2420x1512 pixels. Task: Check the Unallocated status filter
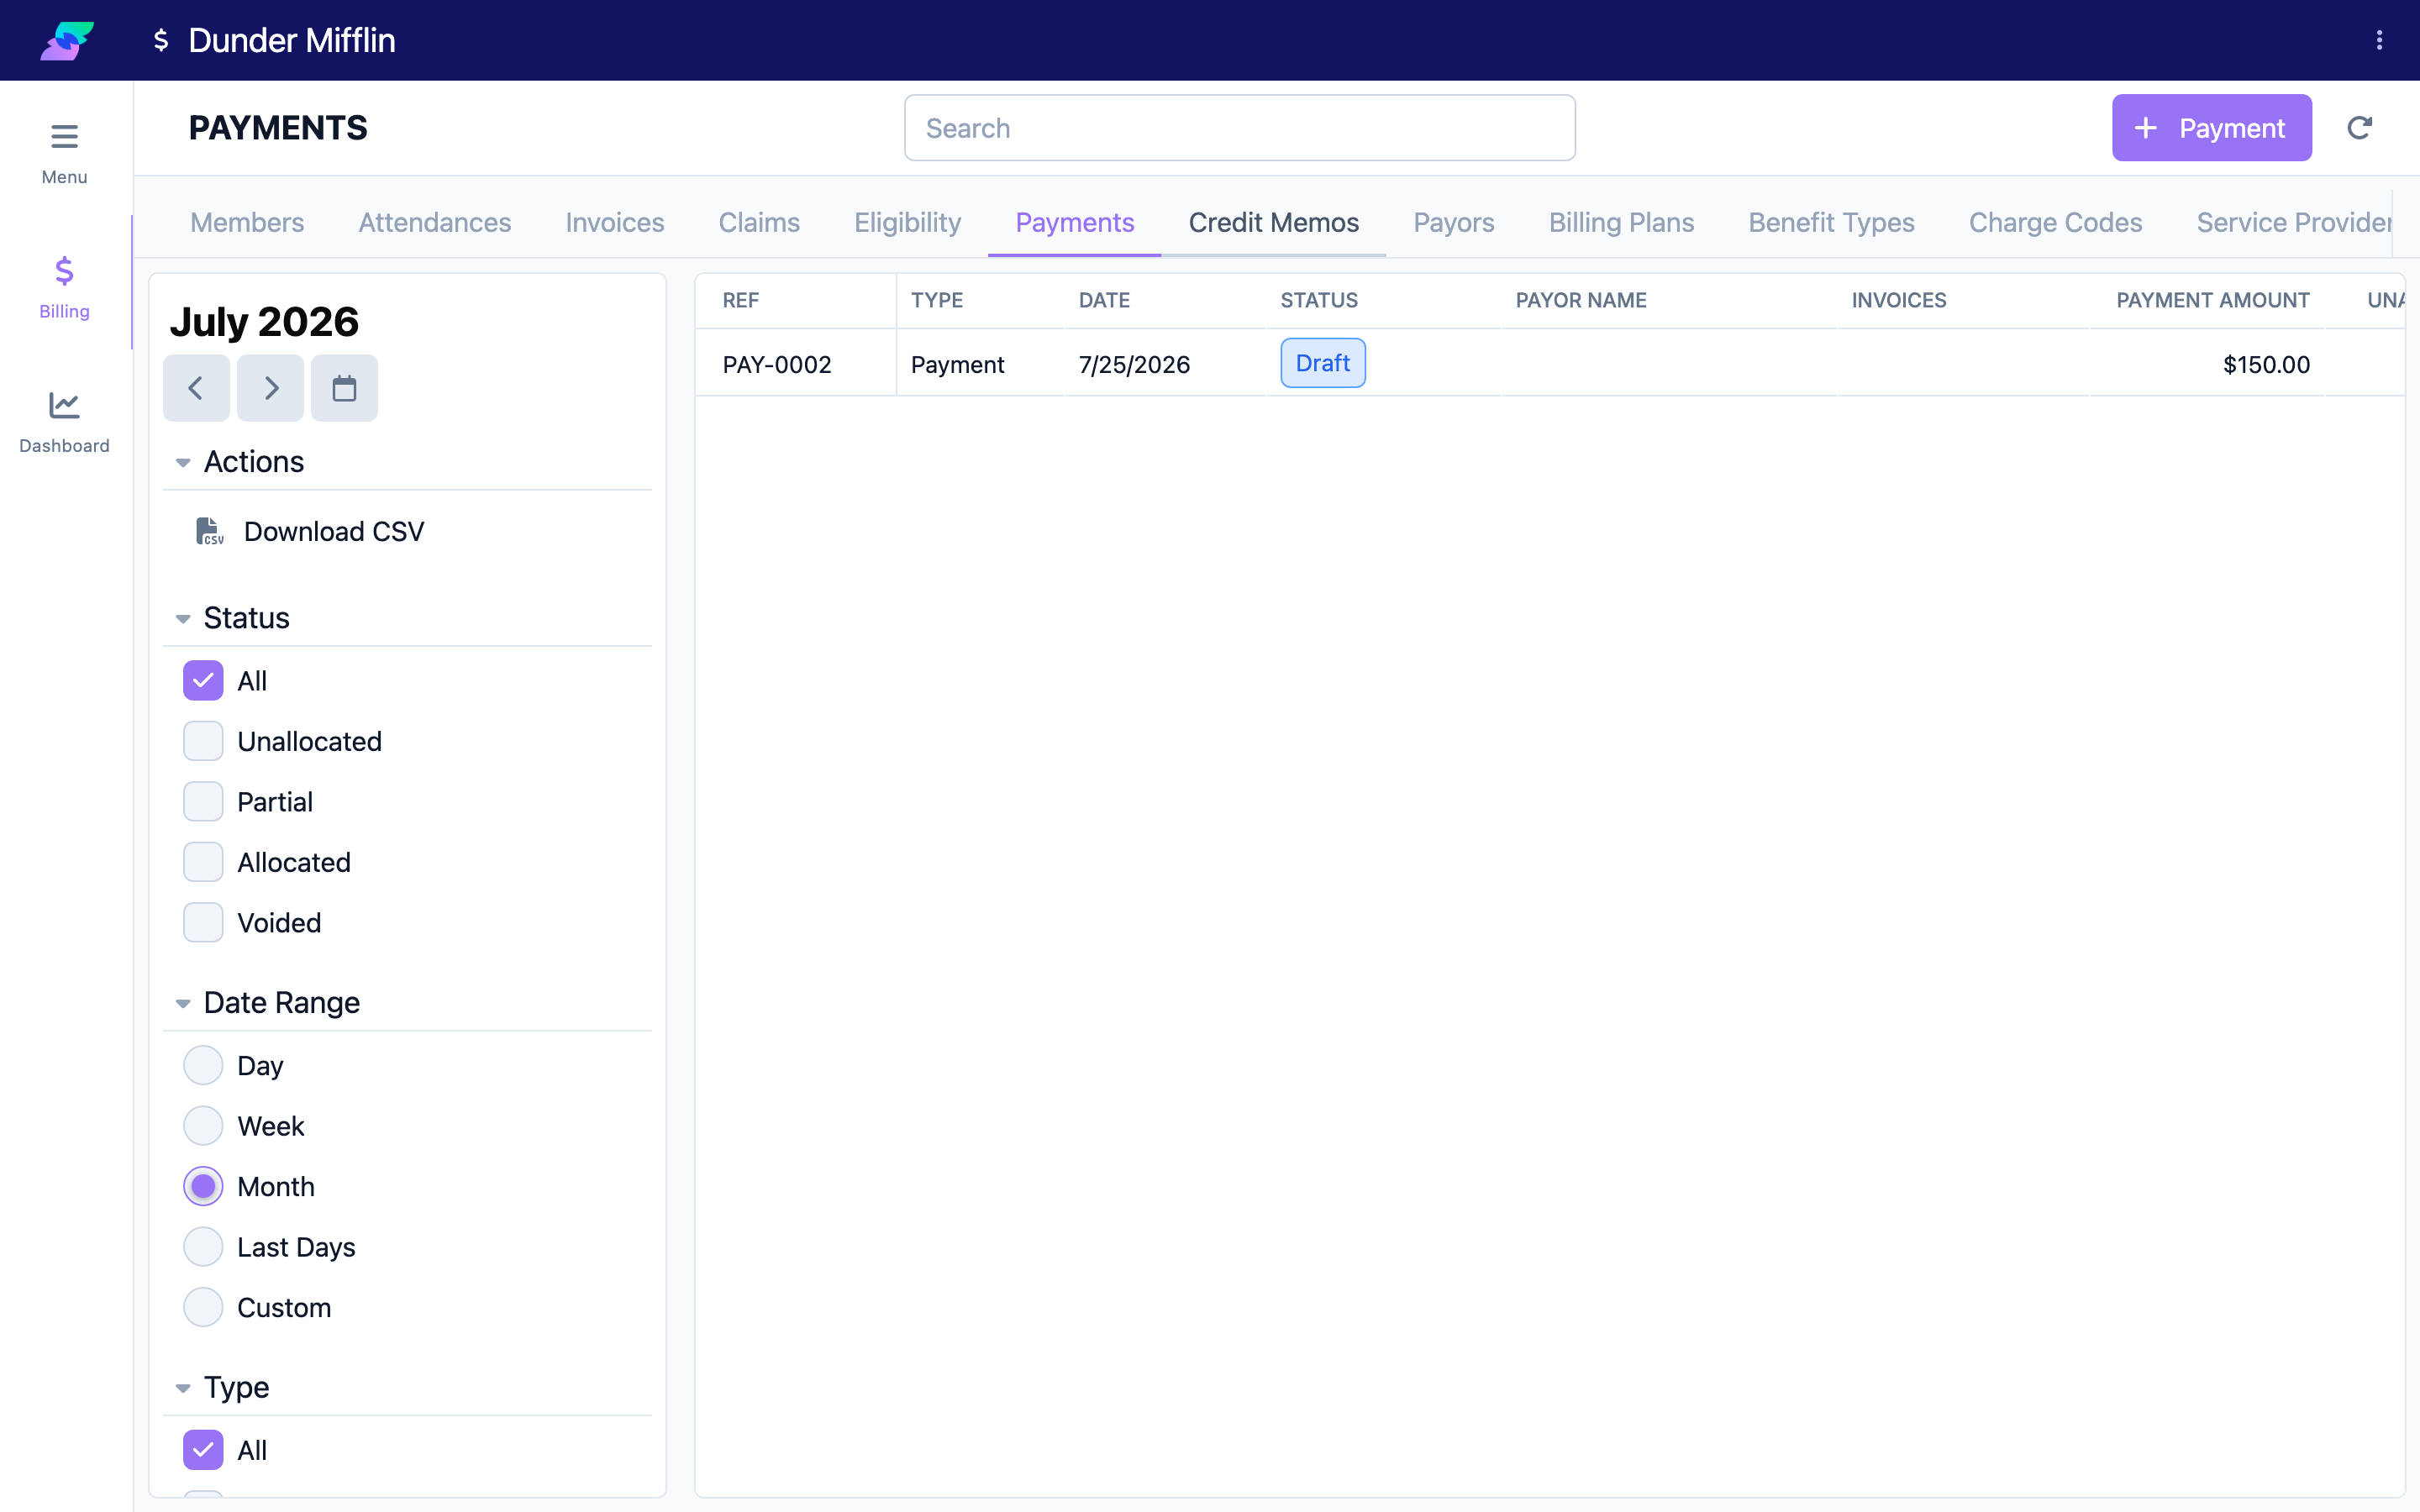203,741
